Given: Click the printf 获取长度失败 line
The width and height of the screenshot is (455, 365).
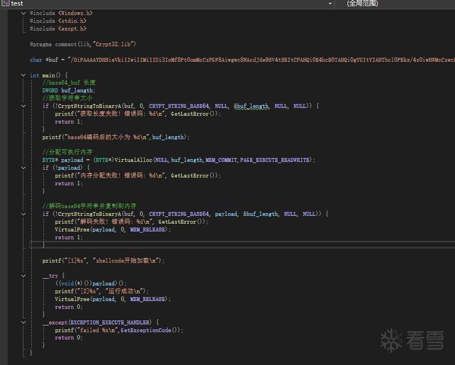Looking at the screenshot, I should tap(138, 114).
